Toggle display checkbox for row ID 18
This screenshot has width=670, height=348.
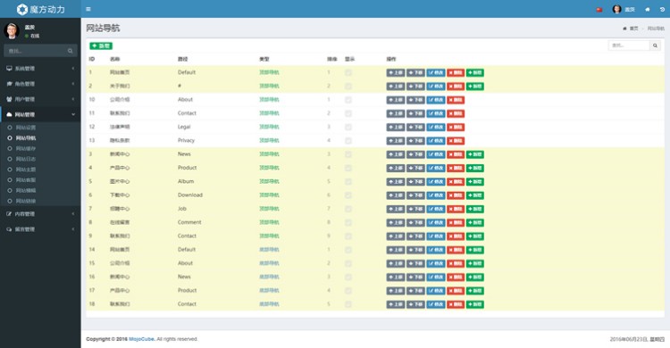pos(348,304)
